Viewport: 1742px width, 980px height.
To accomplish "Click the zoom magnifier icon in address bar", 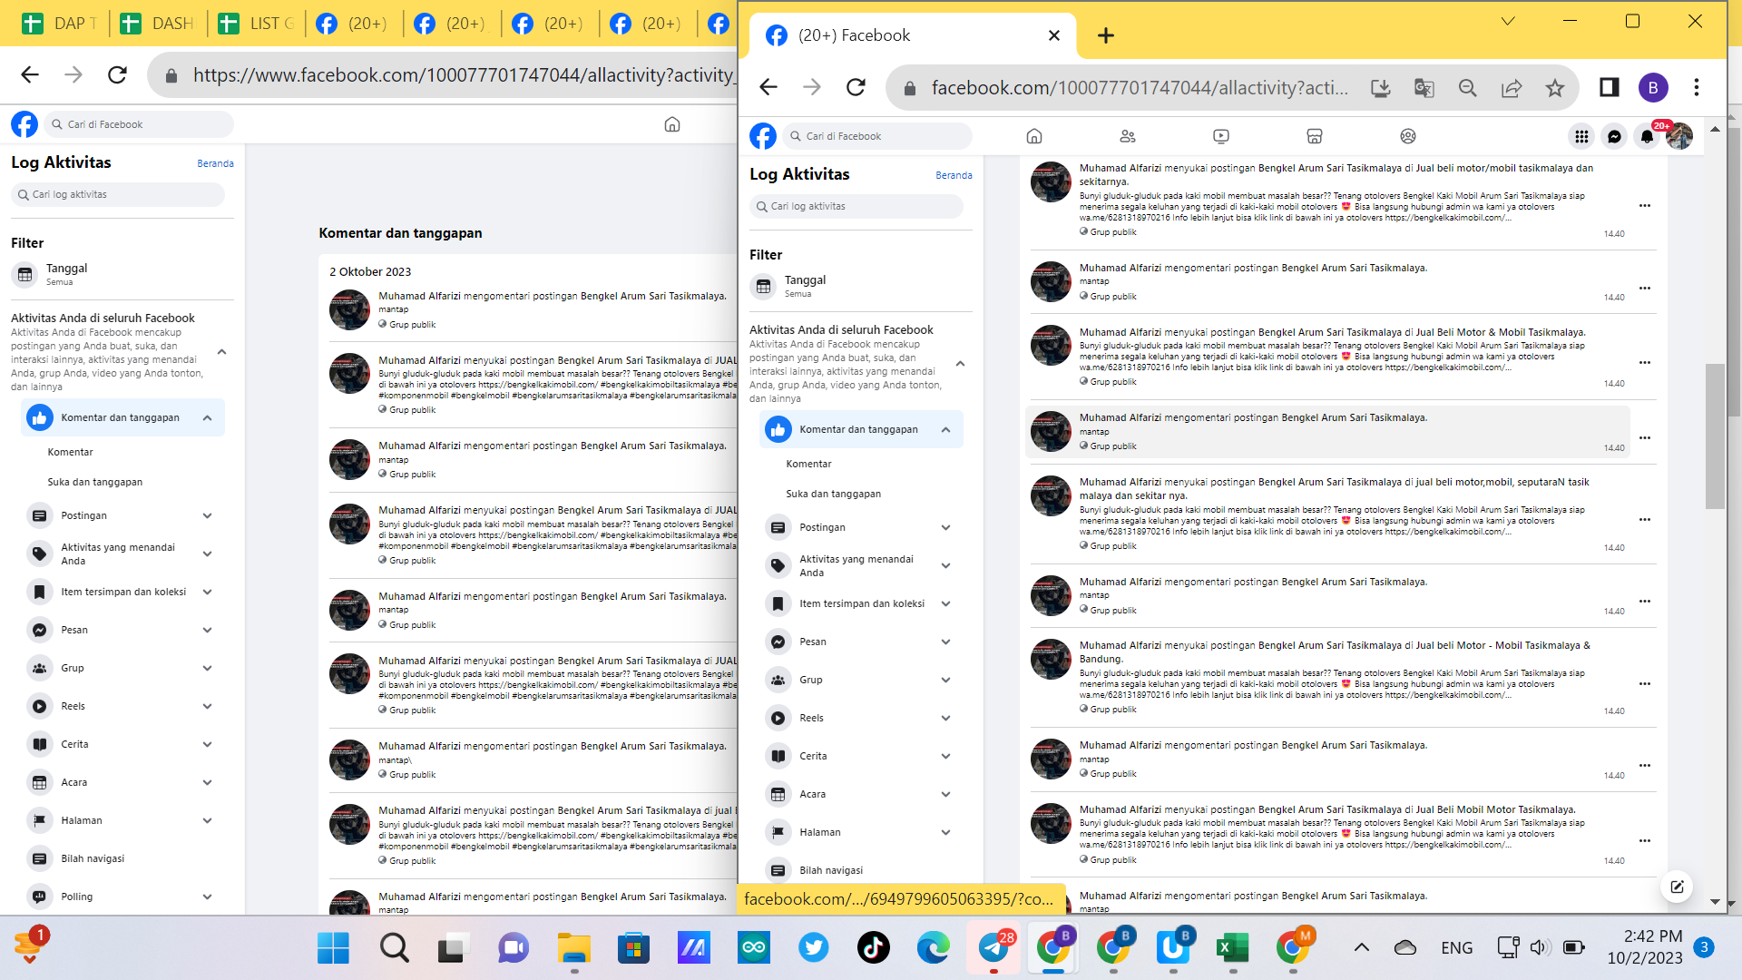I will pos(1468,87).
